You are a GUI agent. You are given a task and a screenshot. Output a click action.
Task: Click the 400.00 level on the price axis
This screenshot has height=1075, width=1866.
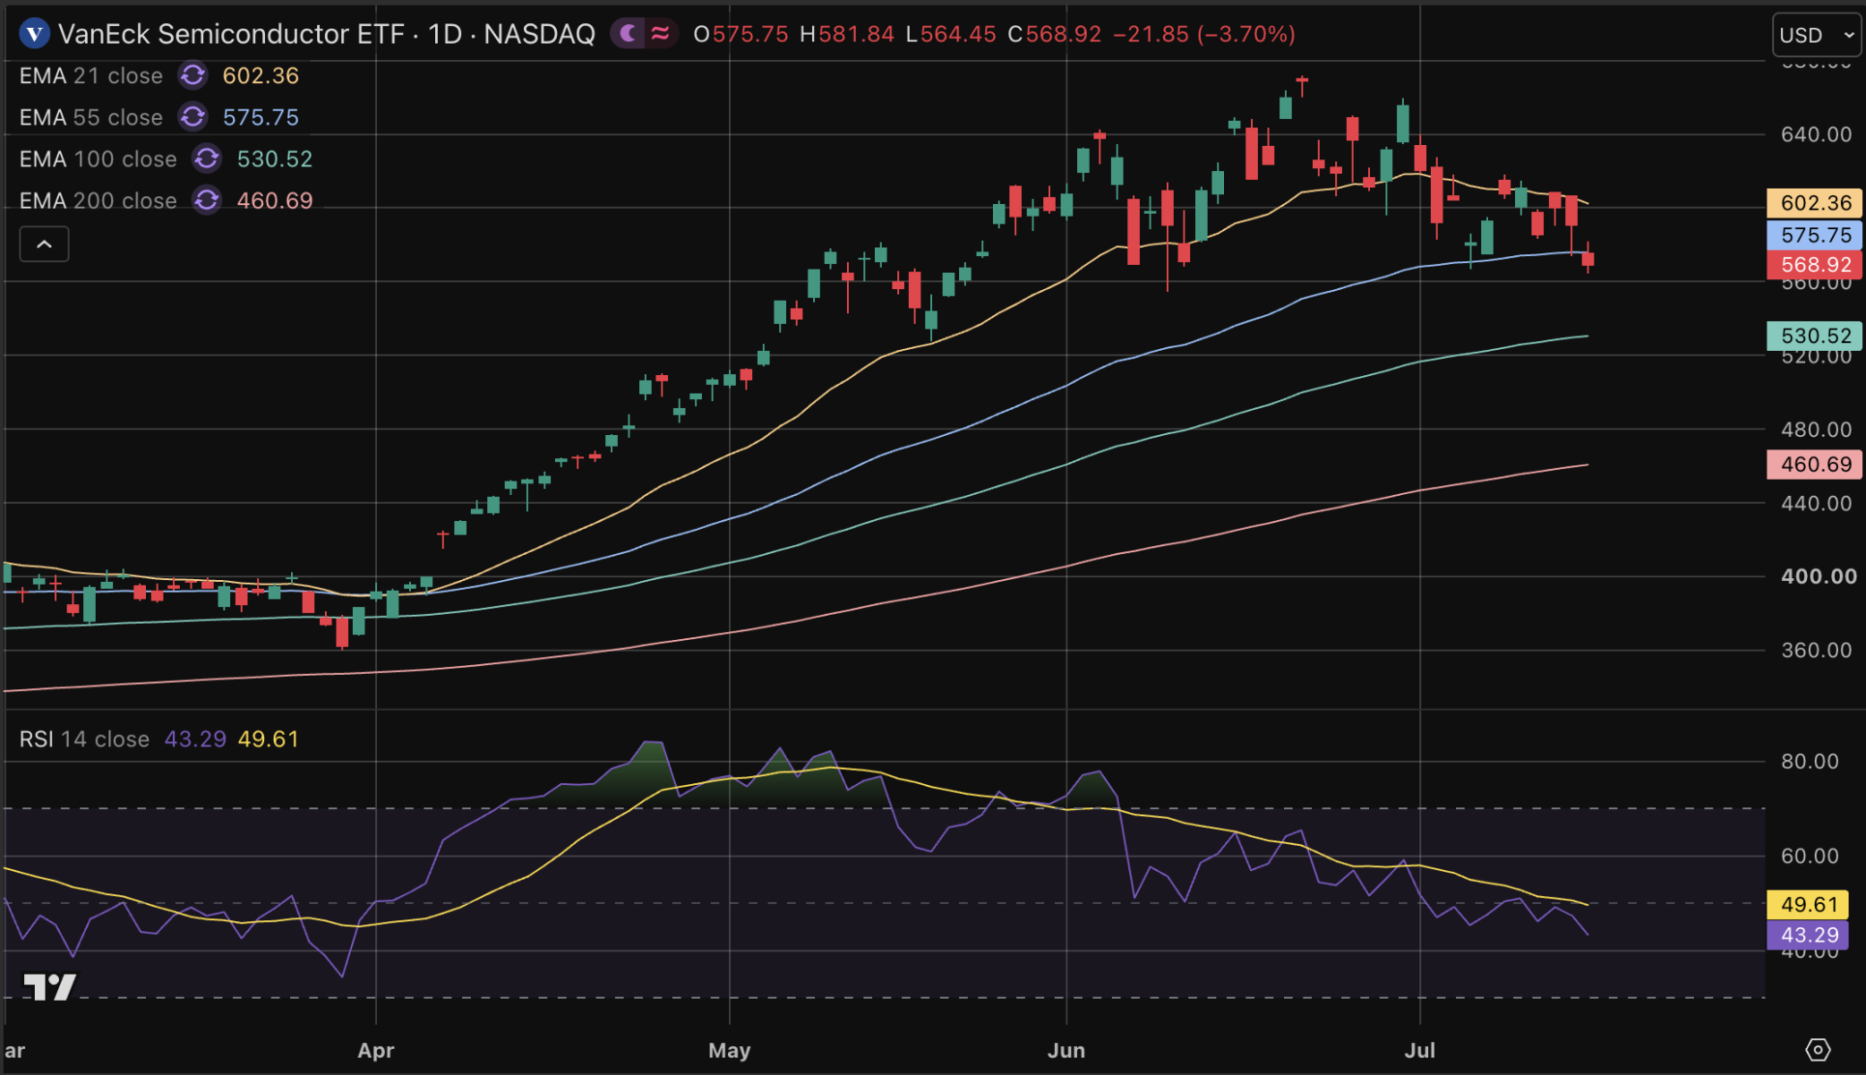click(1819, 576)
